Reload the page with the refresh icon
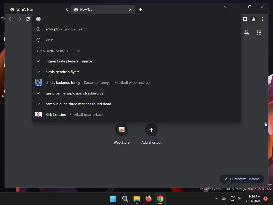This screenshot has width=273, height=205. coord(28,19)
